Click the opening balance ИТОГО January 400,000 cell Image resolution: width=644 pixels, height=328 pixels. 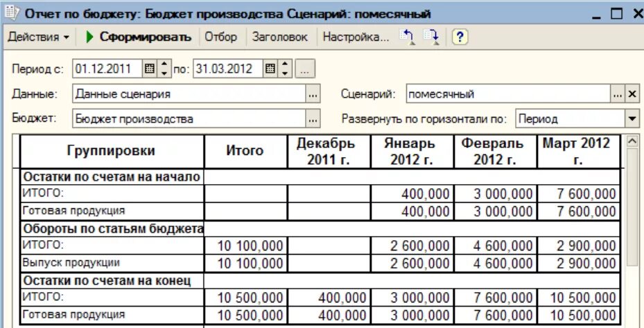click(412, 193)
